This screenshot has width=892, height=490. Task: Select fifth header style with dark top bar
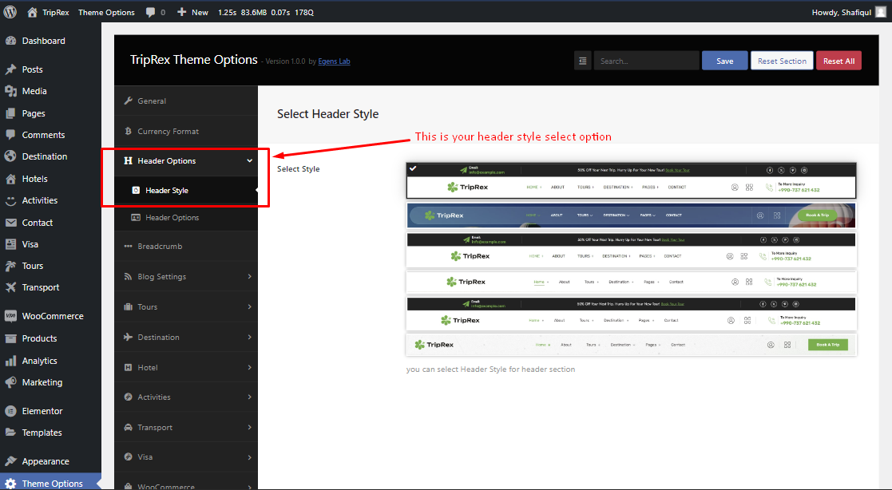coord(631,314)
